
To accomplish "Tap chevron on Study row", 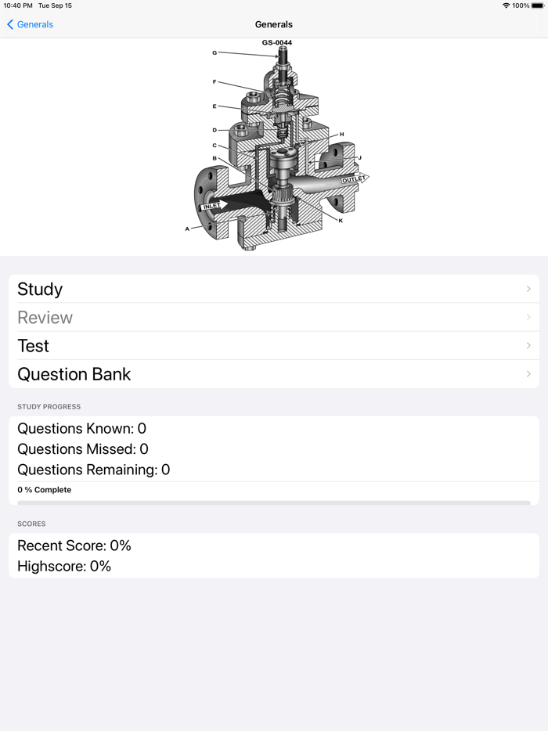I will click(x=528, y=289).
